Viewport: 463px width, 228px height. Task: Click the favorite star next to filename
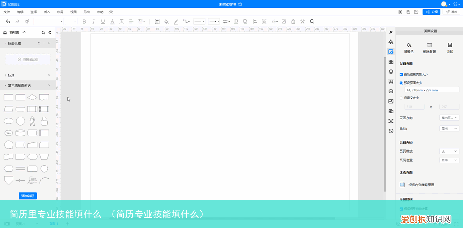click(240, 4)
